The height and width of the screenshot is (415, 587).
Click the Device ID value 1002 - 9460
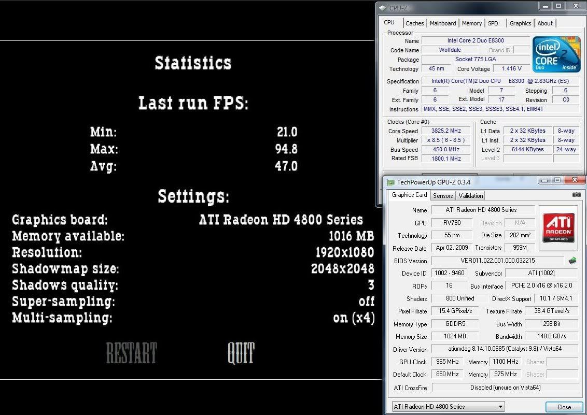coord(449,273)
